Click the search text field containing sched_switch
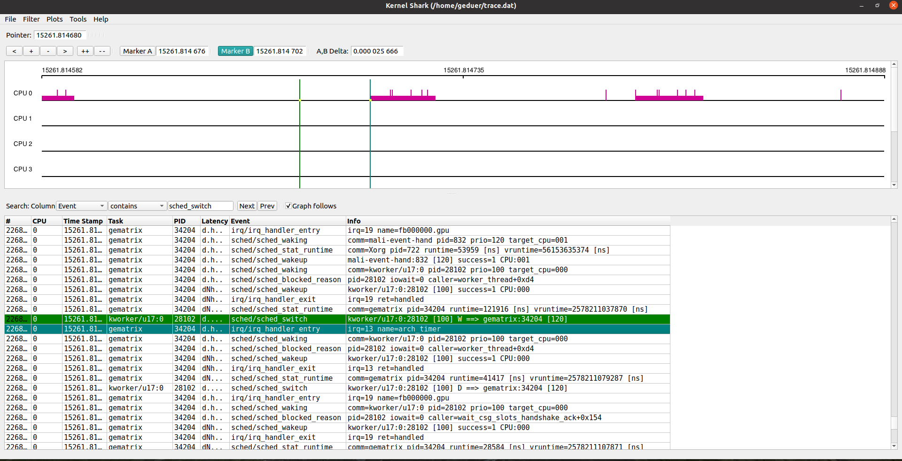 coord(200,206)
